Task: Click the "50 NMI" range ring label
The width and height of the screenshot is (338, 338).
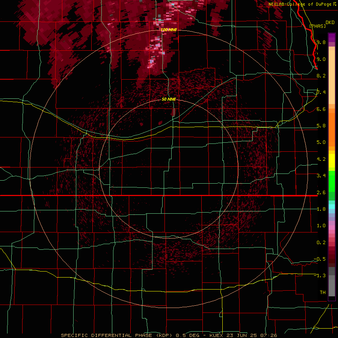Action: point(169,99)
